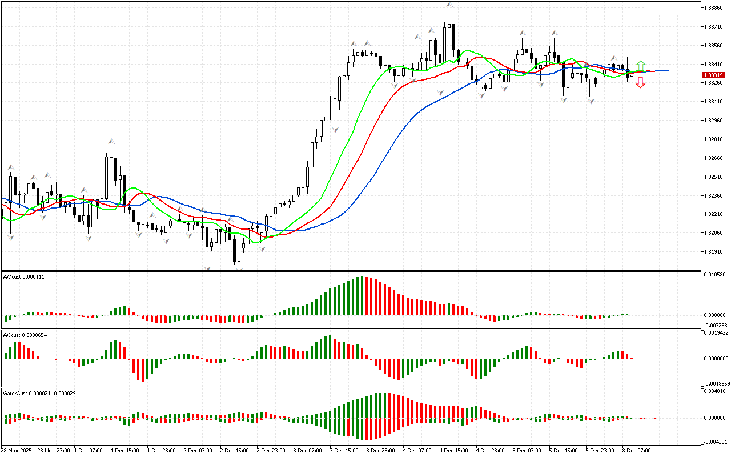
Task: Select the up fractal above 1 Dec 15:00 spike
Action: coord(111,141)
